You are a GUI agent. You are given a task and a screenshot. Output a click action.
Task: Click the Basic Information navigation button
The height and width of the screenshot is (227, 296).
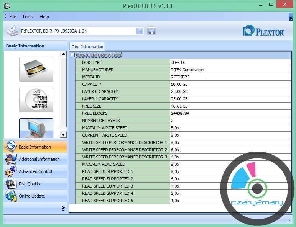[35, 147]
